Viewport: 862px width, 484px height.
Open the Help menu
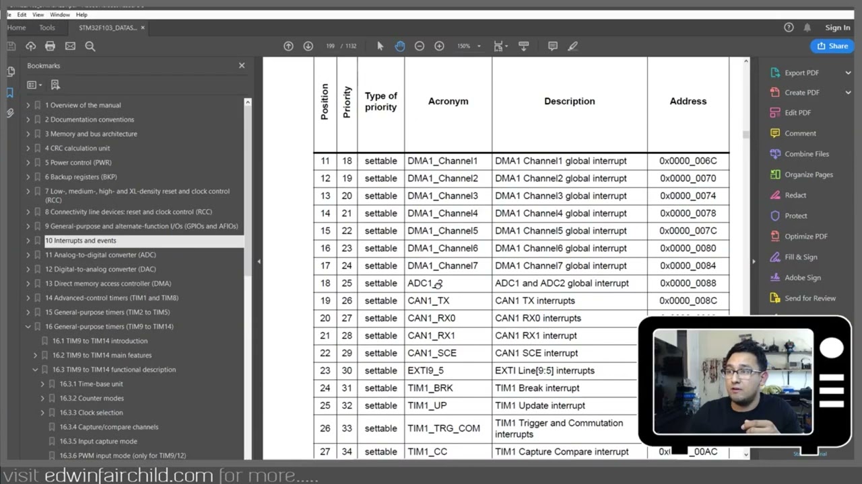click(81, 14)
